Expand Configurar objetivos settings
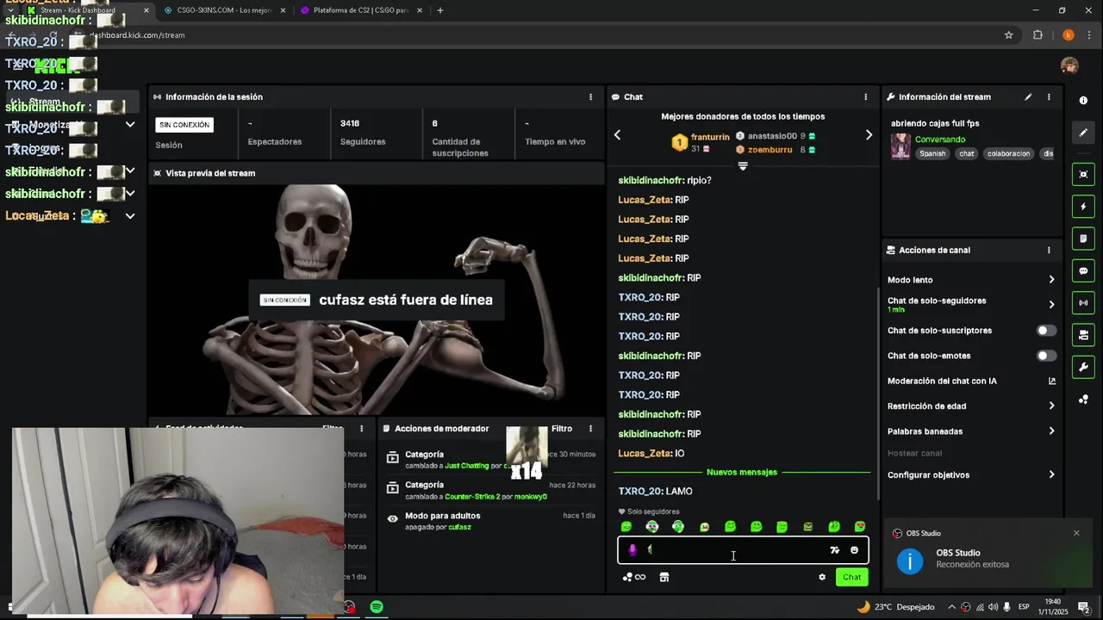 1051,475
